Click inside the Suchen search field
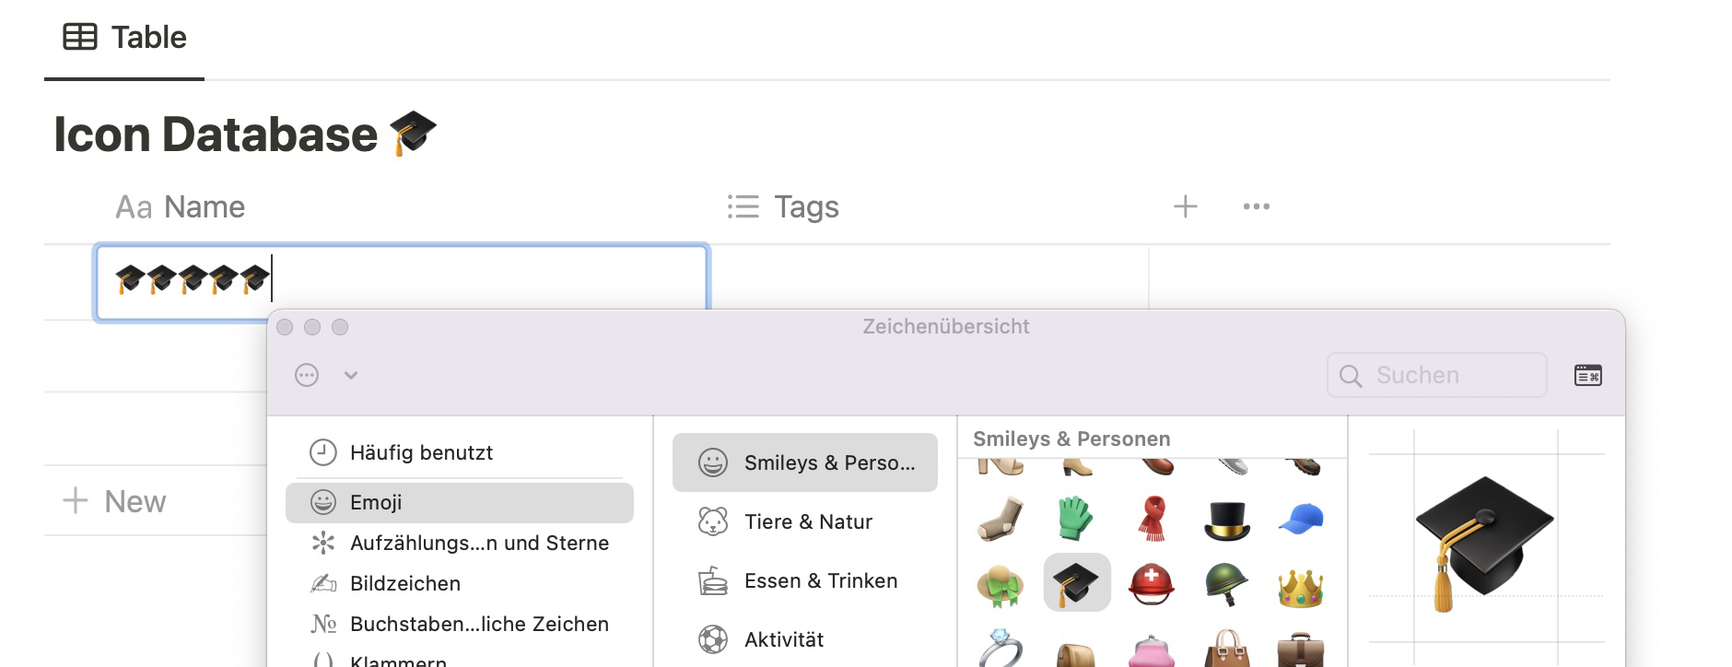 (1435, 375)
